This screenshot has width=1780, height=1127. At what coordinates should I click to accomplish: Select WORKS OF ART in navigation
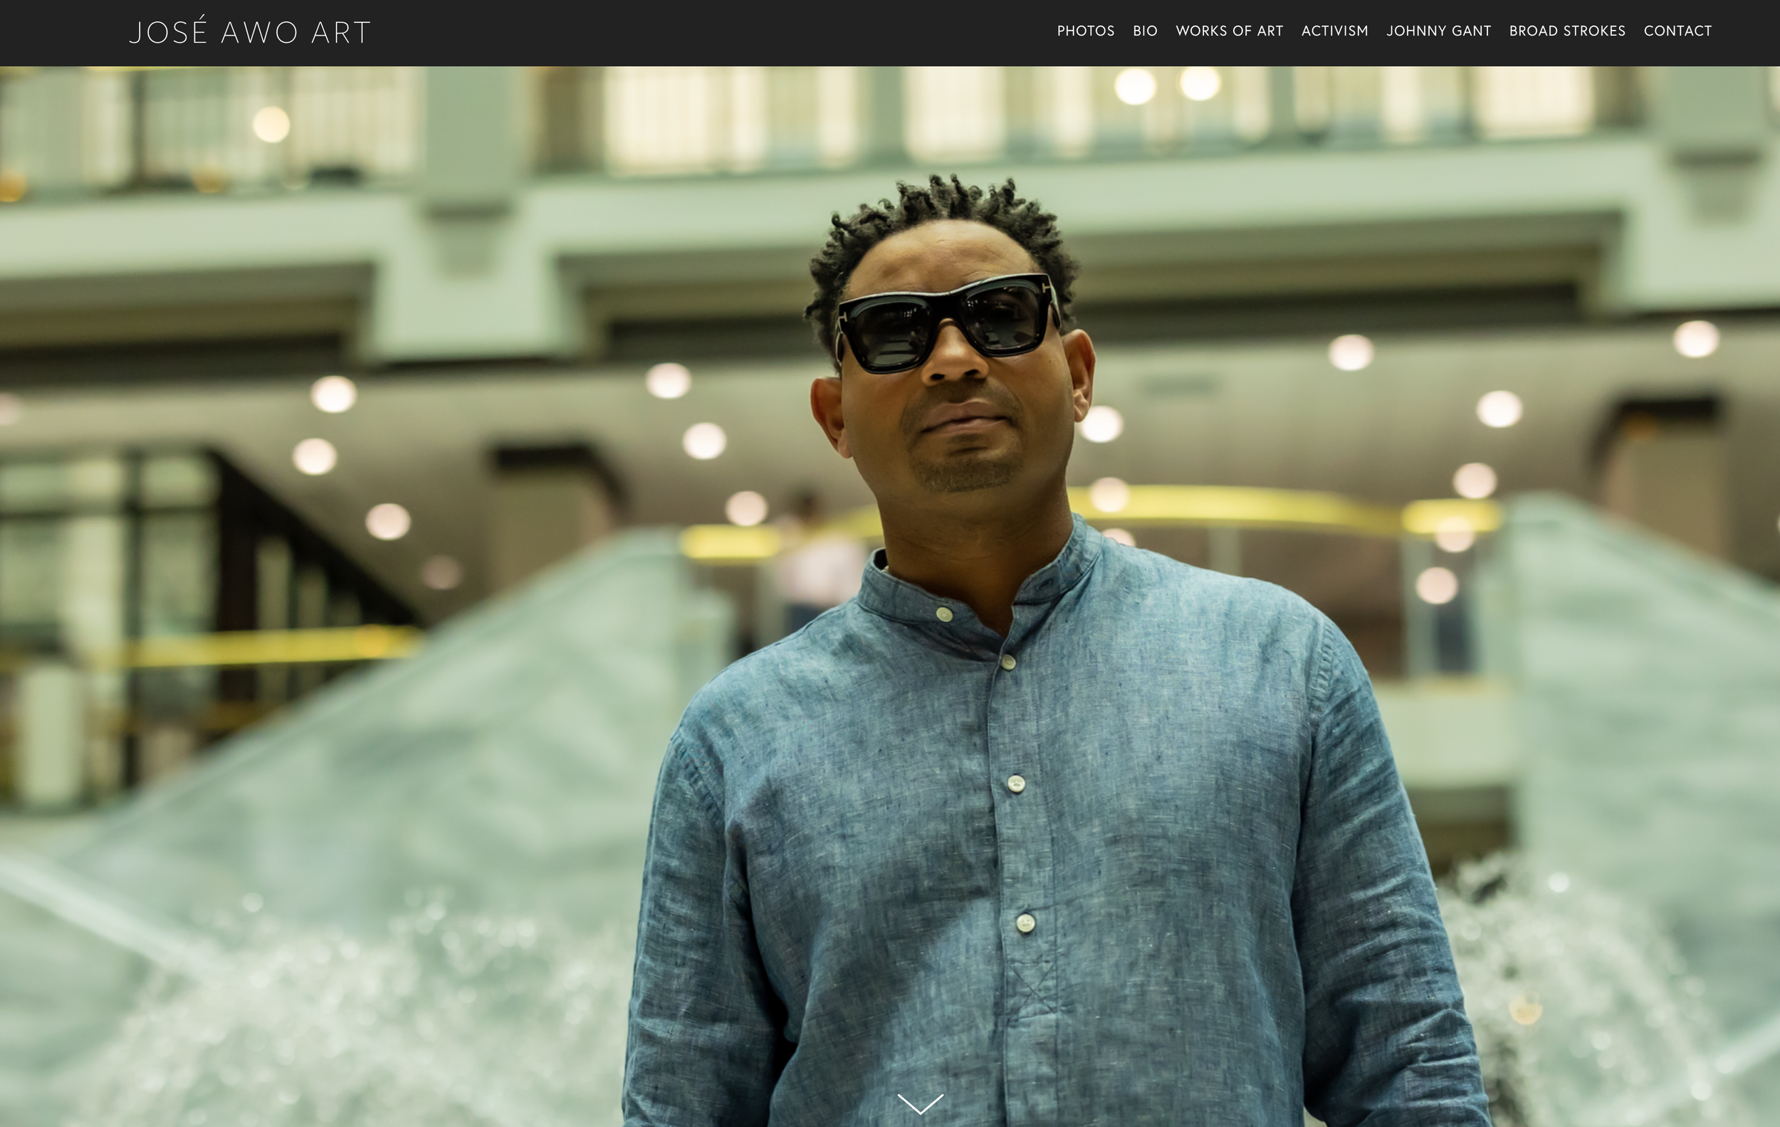(1228, 31)
